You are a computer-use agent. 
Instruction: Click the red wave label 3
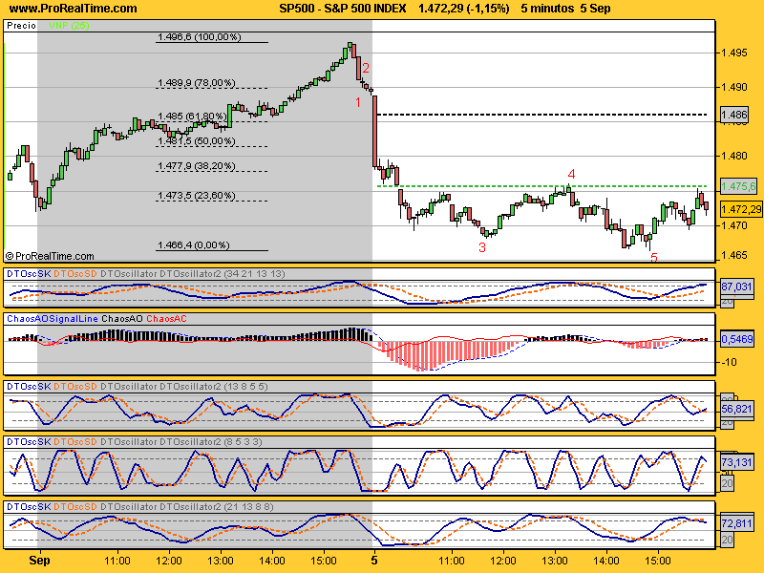(x=482, y=247)
